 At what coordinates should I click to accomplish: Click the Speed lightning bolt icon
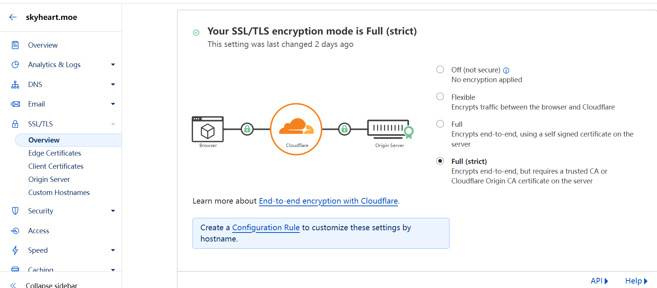[x=15, y=250]
